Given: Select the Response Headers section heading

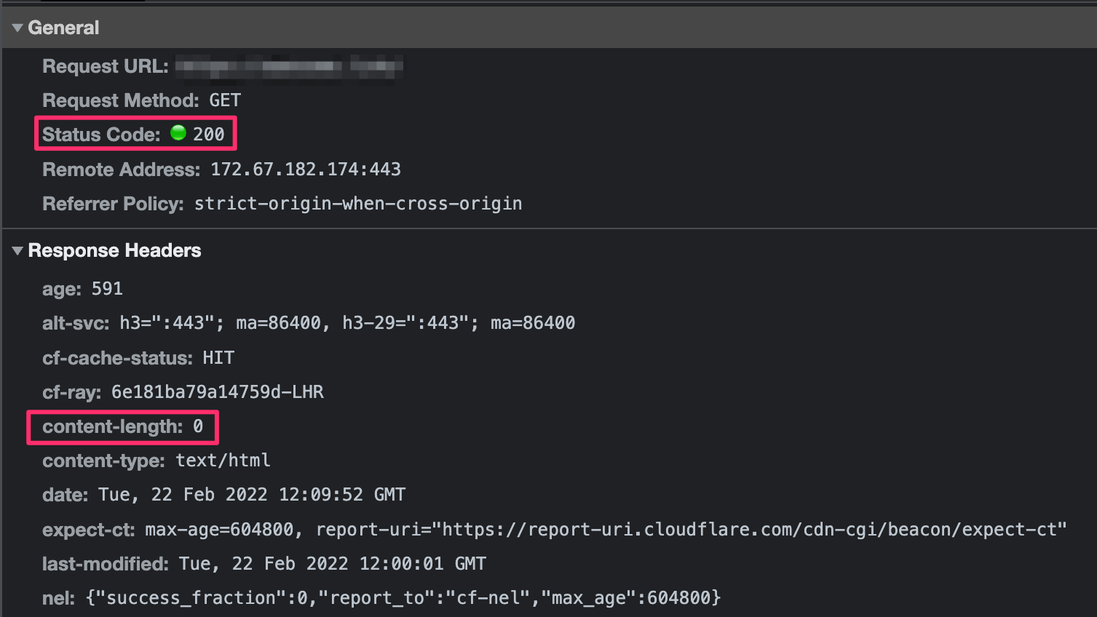Looking at the screenshot, I should coord(114,251).
